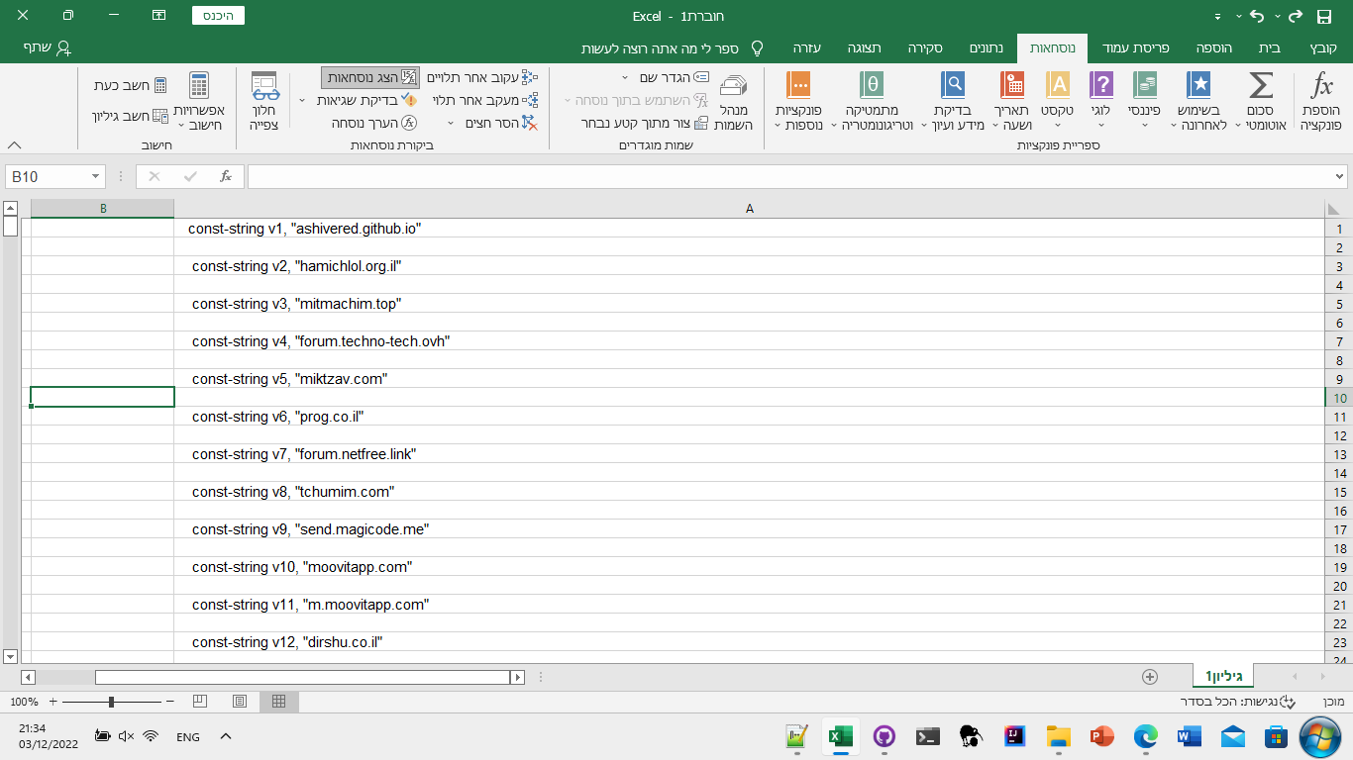Open the Date and Time (תאריך ושעה) functions

click(1012, 101)
